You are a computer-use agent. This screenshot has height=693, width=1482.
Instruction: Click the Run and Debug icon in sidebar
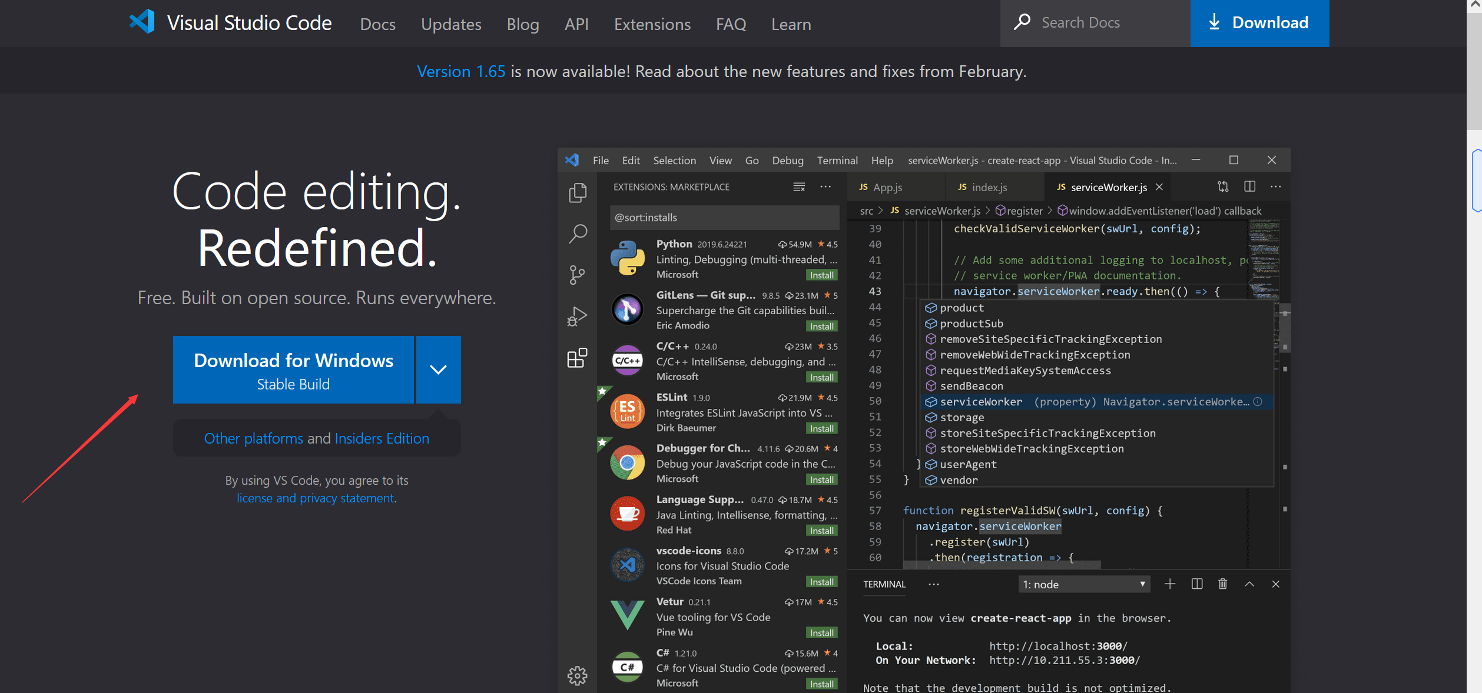pos(578,316)
